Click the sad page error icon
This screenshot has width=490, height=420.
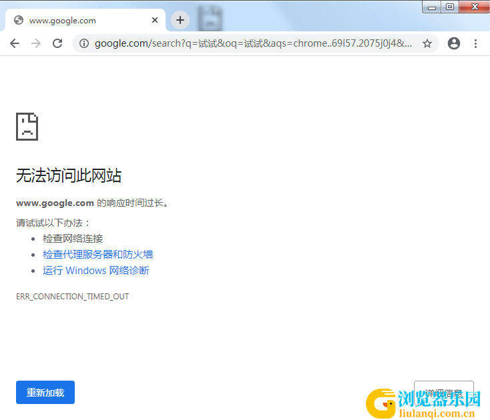(x=27, y=127)
